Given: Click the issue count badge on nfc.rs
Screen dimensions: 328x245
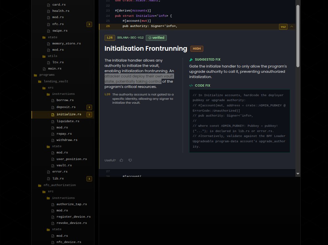Looking at the screenshot, I should [x=89, y=24].
